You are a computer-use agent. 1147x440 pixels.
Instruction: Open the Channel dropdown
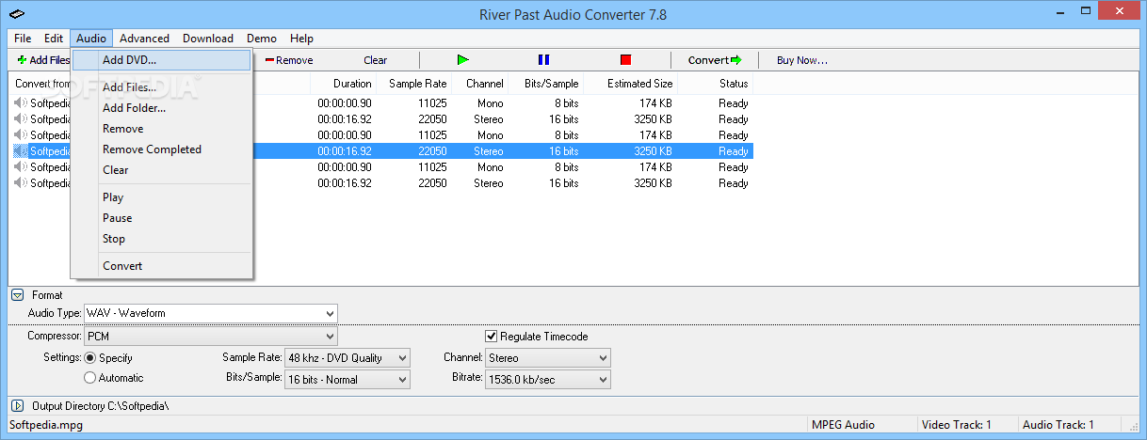(x=603, y=357)
